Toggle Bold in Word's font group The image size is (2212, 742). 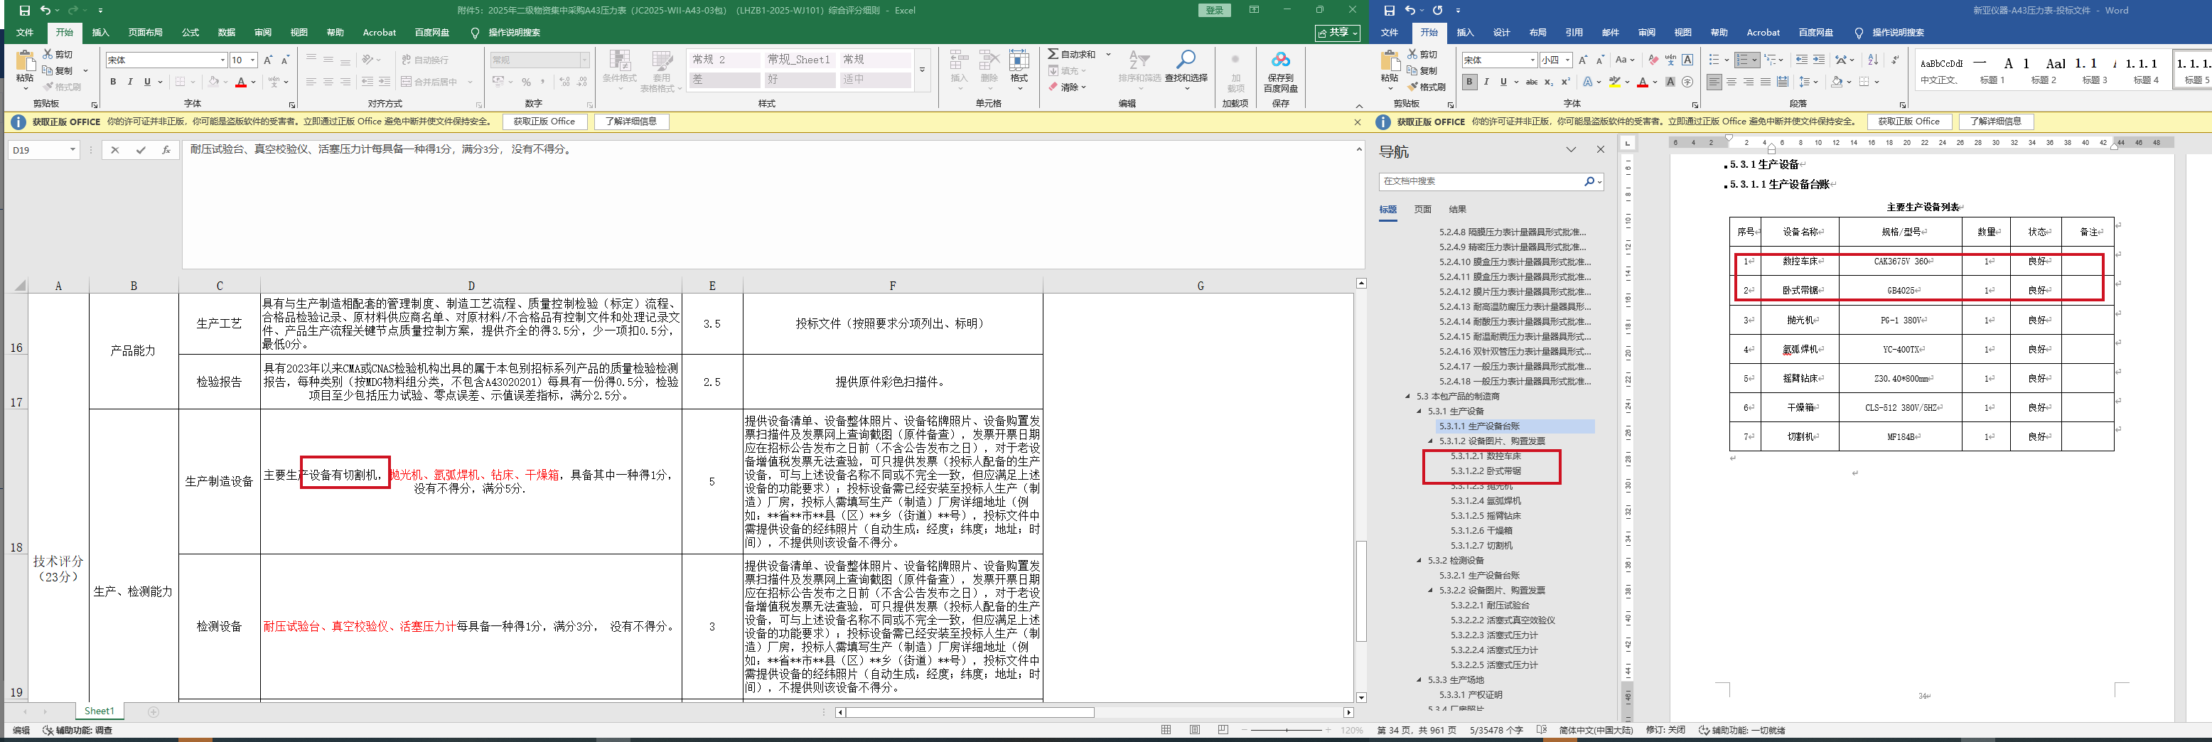[x=1469, y=82]
